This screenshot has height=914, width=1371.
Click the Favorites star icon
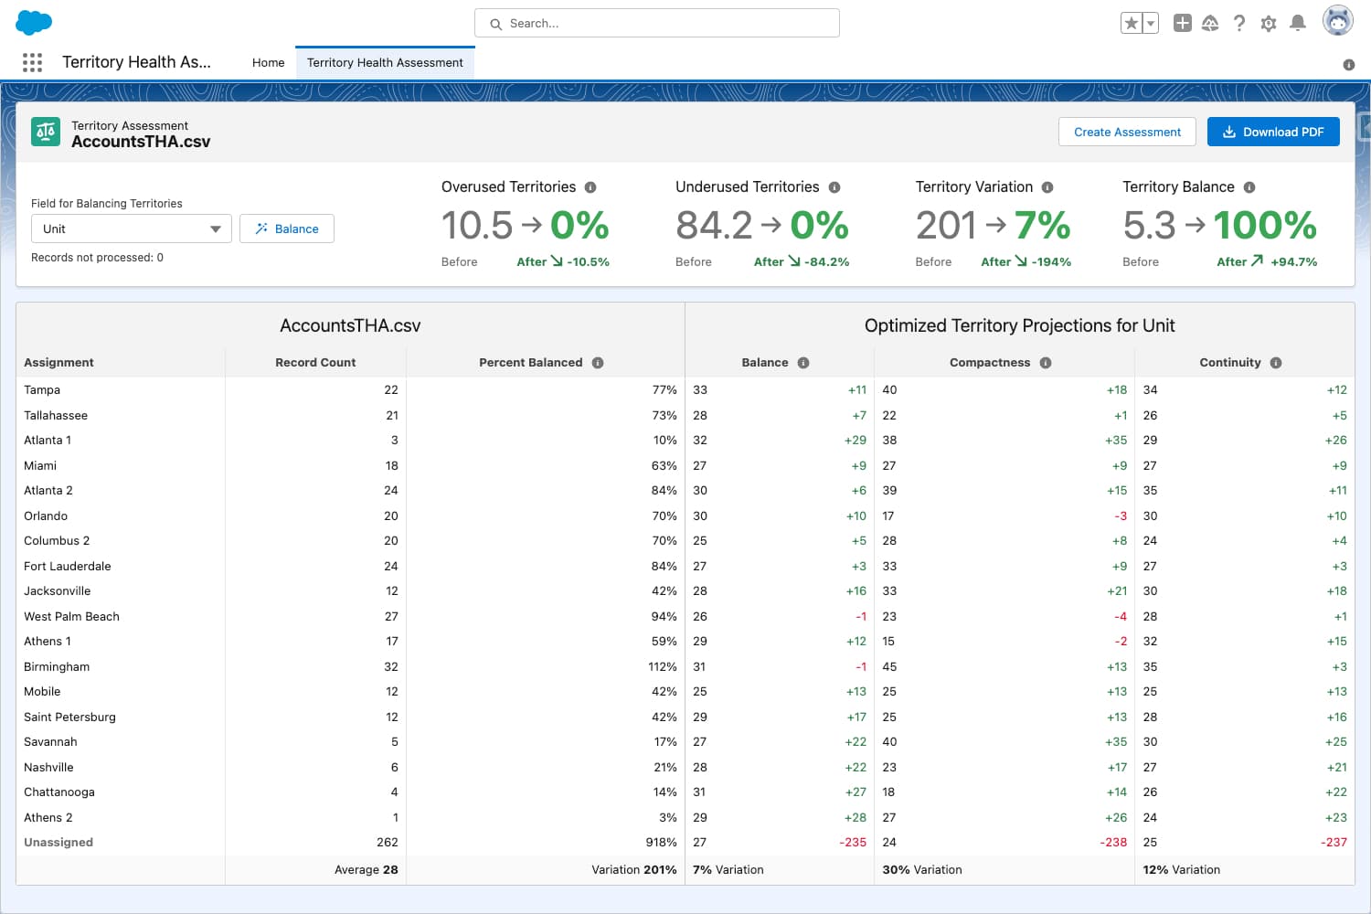[1132, 24]
